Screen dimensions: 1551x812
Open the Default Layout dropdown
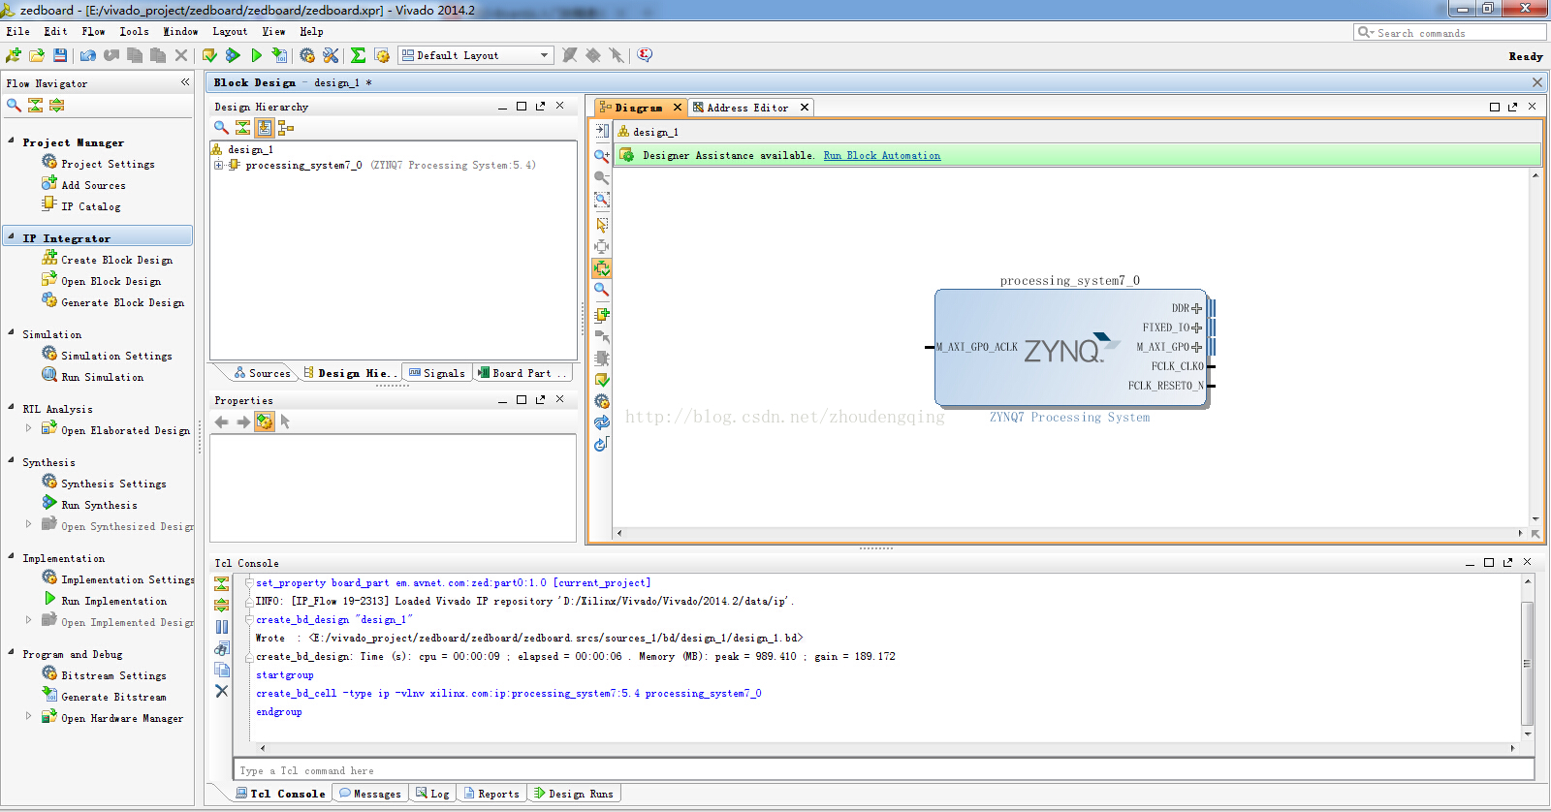476,55
